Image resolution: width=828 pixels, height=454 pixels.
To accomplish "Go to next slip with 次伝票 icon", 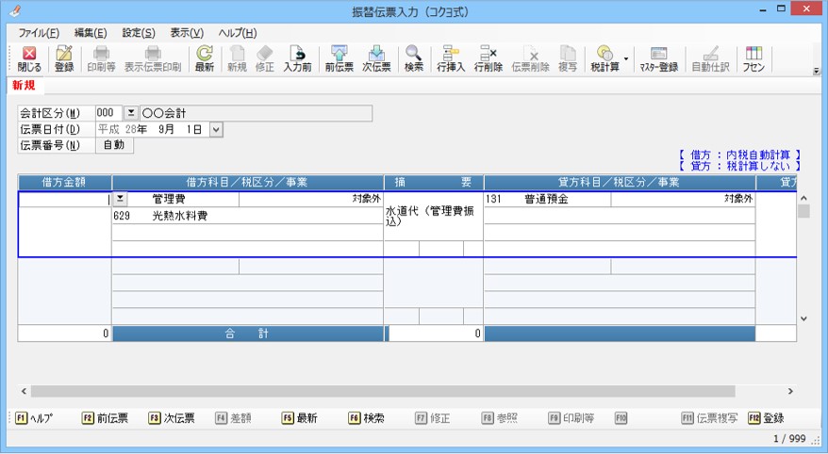I will (x=376, y=58).
